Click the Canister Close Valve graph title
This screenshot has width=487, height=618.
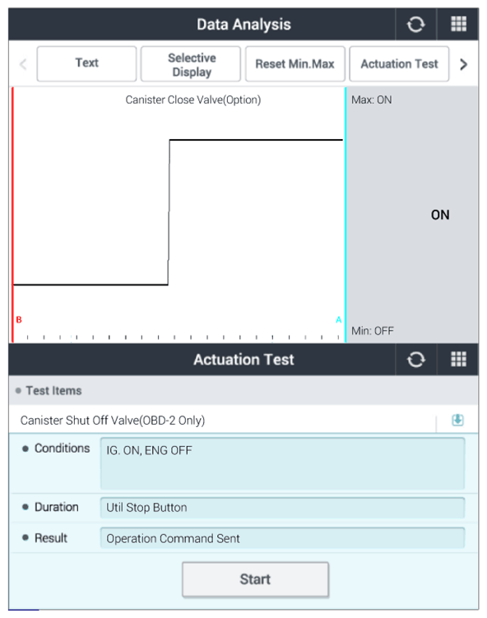coord(193,100)
